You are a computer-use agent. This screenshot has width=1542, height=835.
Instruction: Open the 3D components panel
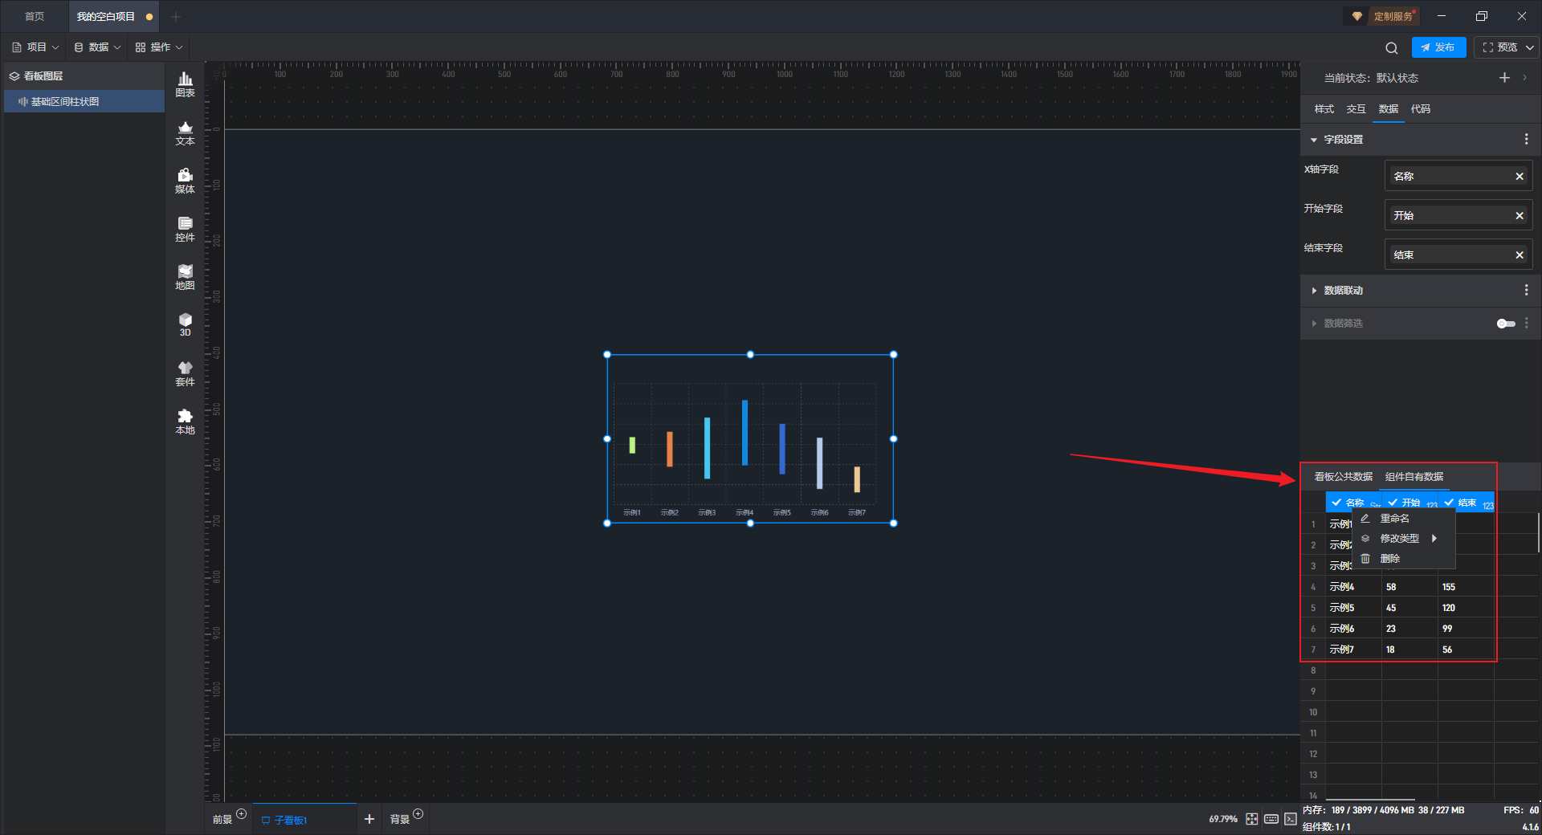[x=185, y=324]
